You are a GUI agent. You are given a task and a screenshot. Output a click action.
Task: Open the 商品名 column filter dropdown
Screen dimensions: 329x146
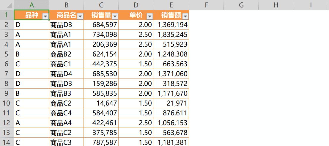click(x=80, y=16)
